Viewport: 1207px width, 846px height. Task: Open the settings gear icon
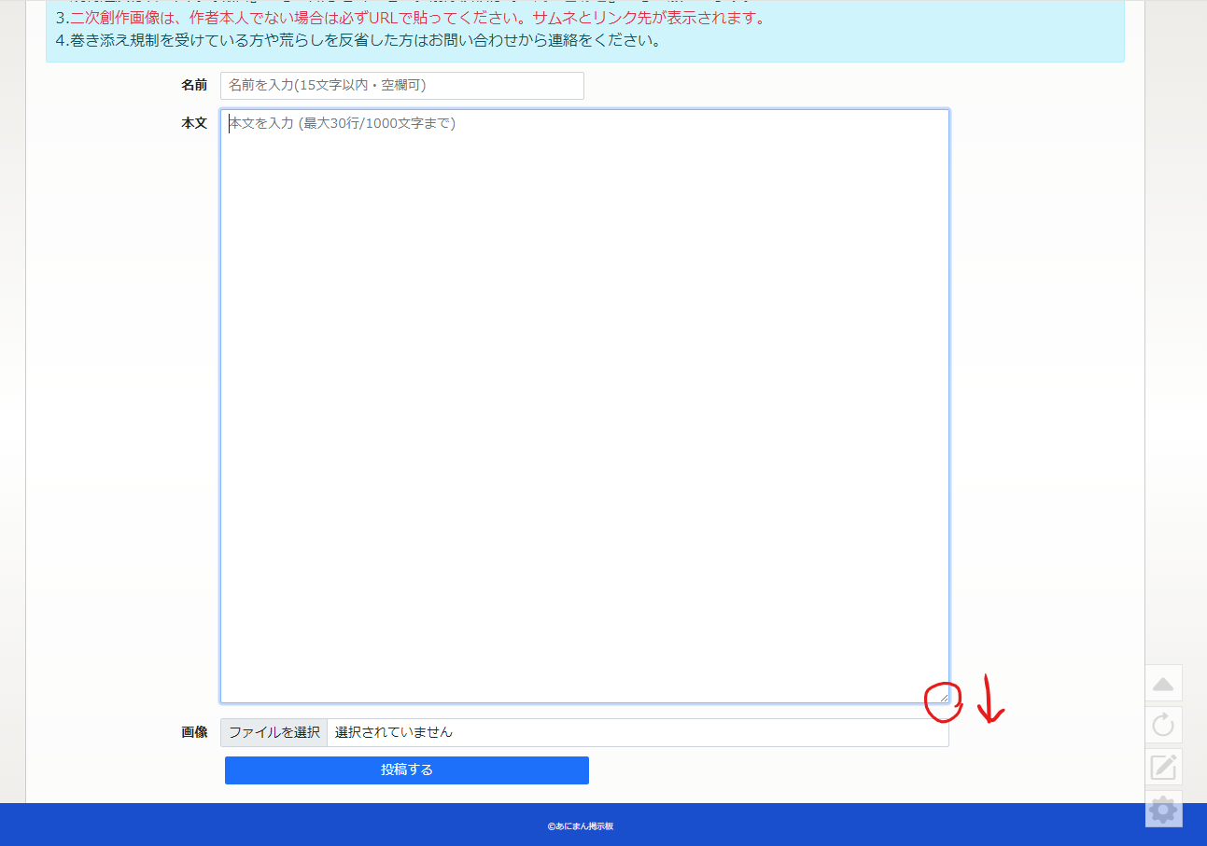click(x=1163, y=809)
